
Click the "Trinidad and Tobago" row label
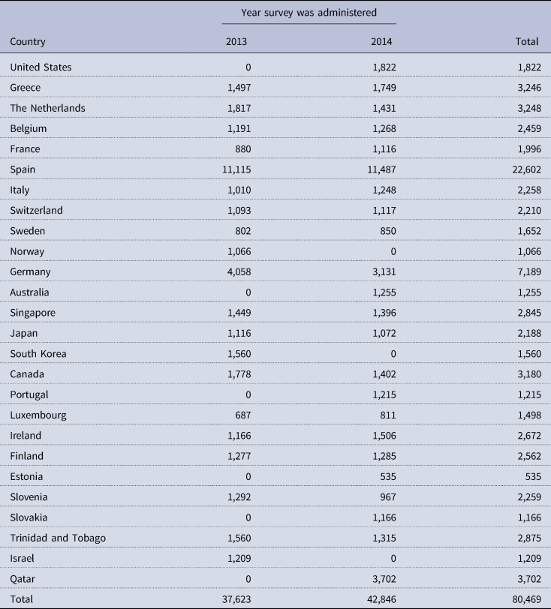click(58, 538)
